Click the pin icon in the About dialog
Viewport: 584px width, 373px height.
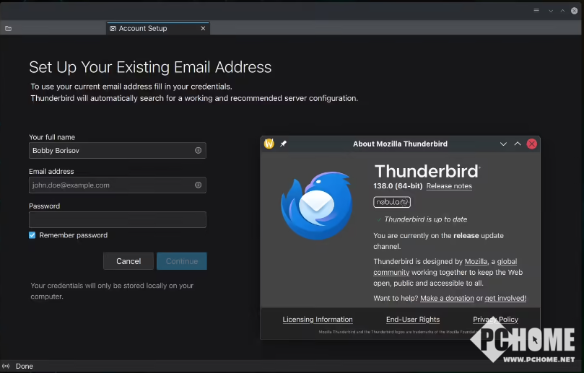tap(283, 144)
